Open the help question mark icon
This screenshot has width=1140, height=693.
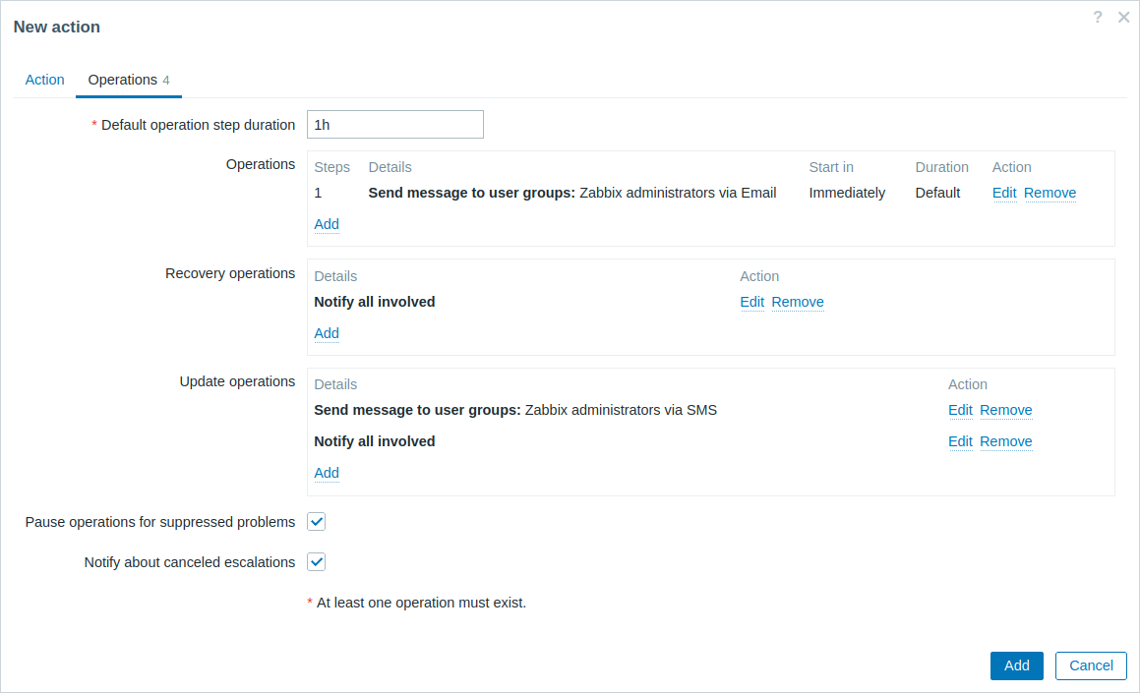coord(1097,17)
